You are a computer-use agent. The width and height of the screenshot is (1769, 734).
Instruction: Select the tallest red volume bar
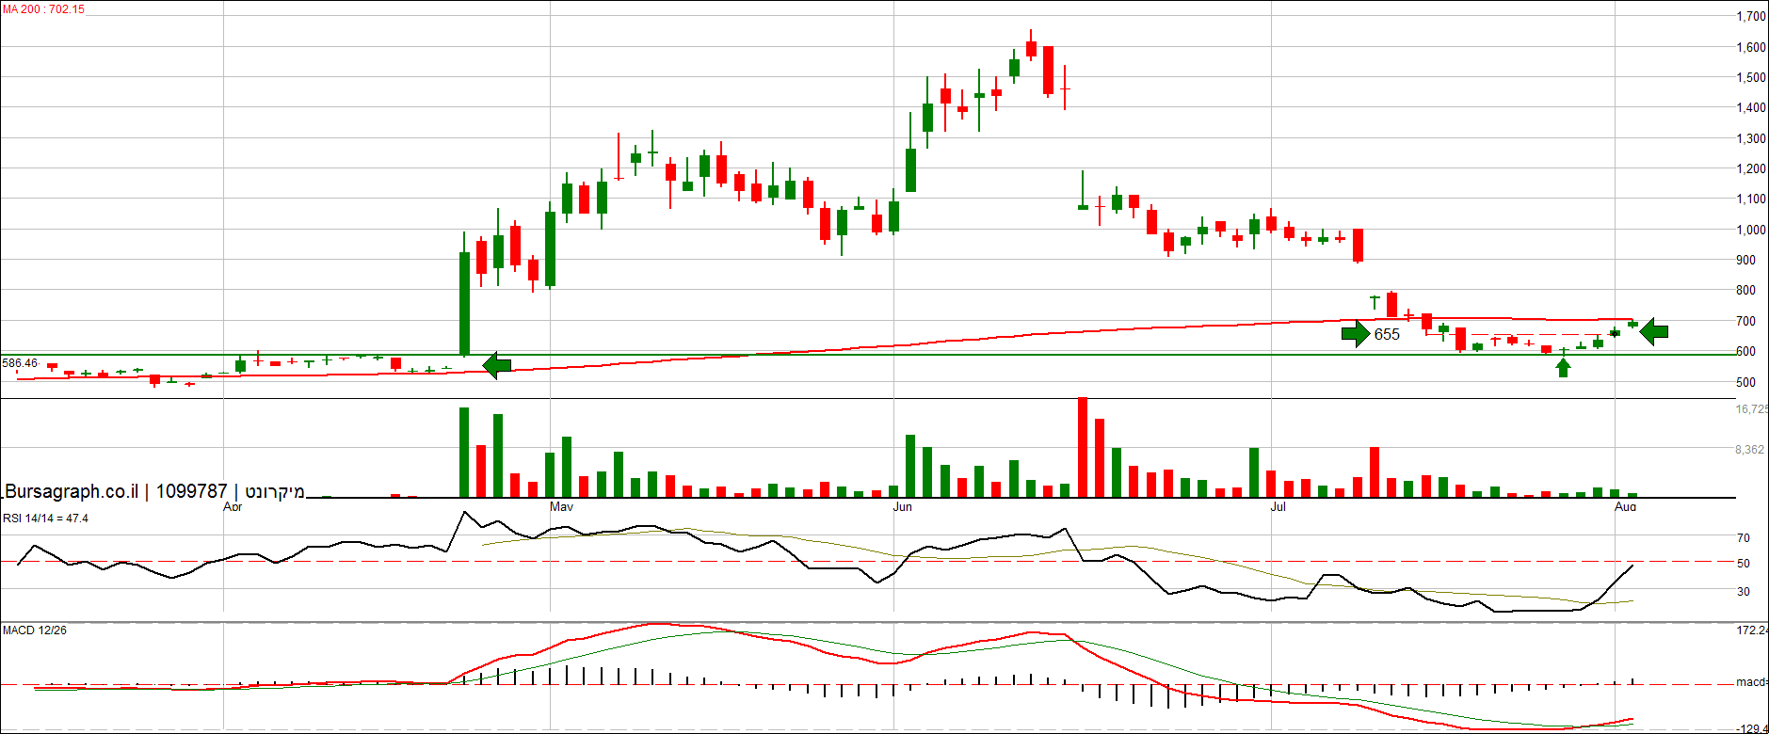point(1083,447)
